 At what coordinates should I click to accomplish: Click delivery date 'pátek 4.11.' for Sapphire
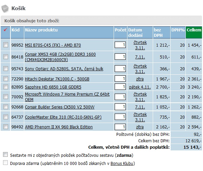coord(140,87)
